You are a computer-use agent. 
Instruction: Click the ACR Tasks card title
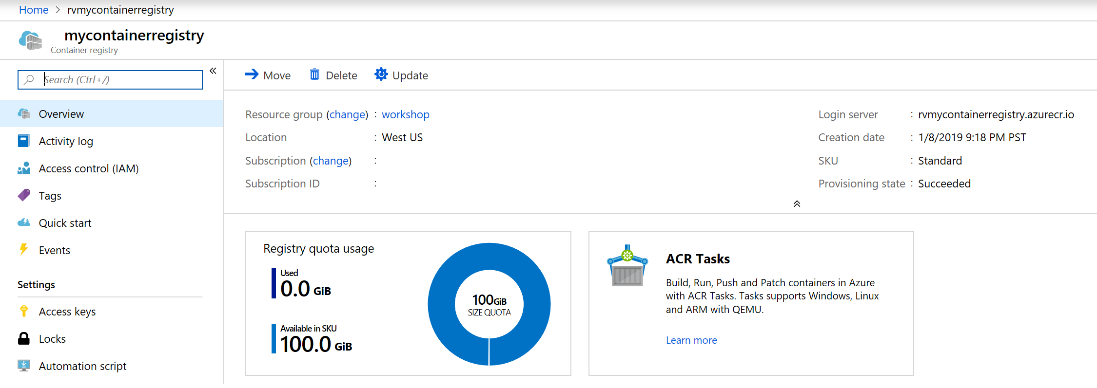coord(698,259)
